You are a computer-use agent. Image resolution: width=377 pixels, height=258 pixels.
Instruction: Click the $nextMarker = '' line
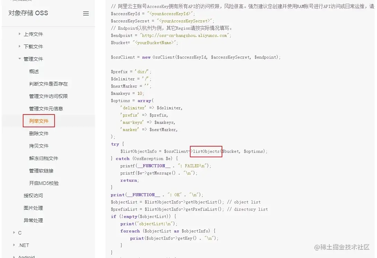131,86
